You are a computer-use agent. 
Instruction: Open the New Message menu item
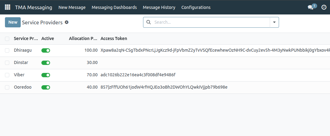(72, 7)
